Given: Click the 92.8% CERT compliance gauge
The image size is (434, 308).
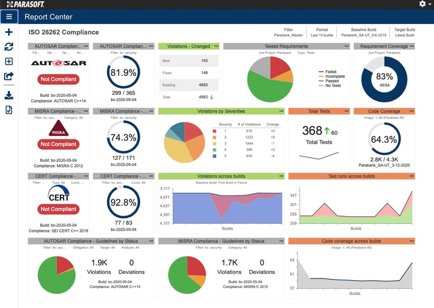Looking at the screenshot, I should coord(123,202).
